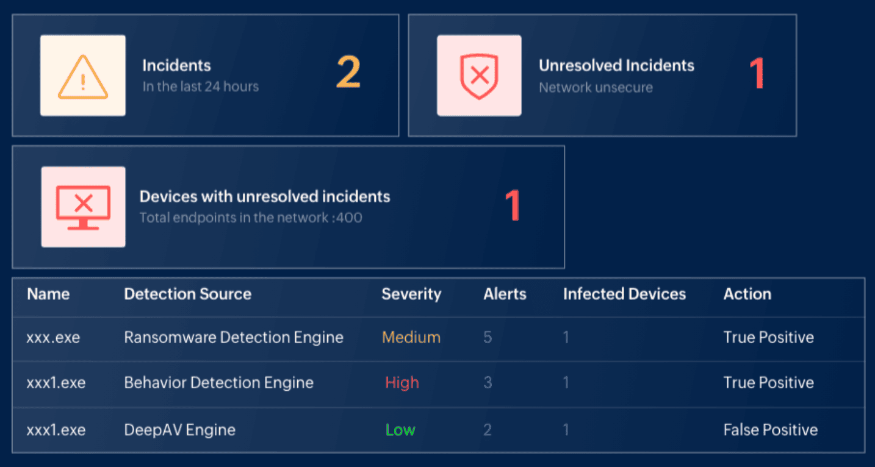
Task: Sort table by the Name column header
Action: click(48, 294)
